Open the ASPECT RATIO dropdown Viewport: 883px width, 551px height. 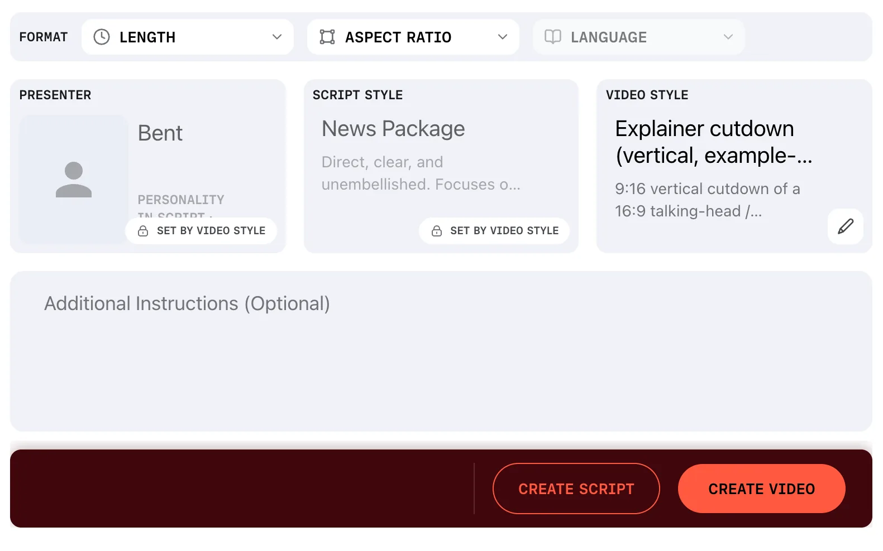[x=413, y=37]
